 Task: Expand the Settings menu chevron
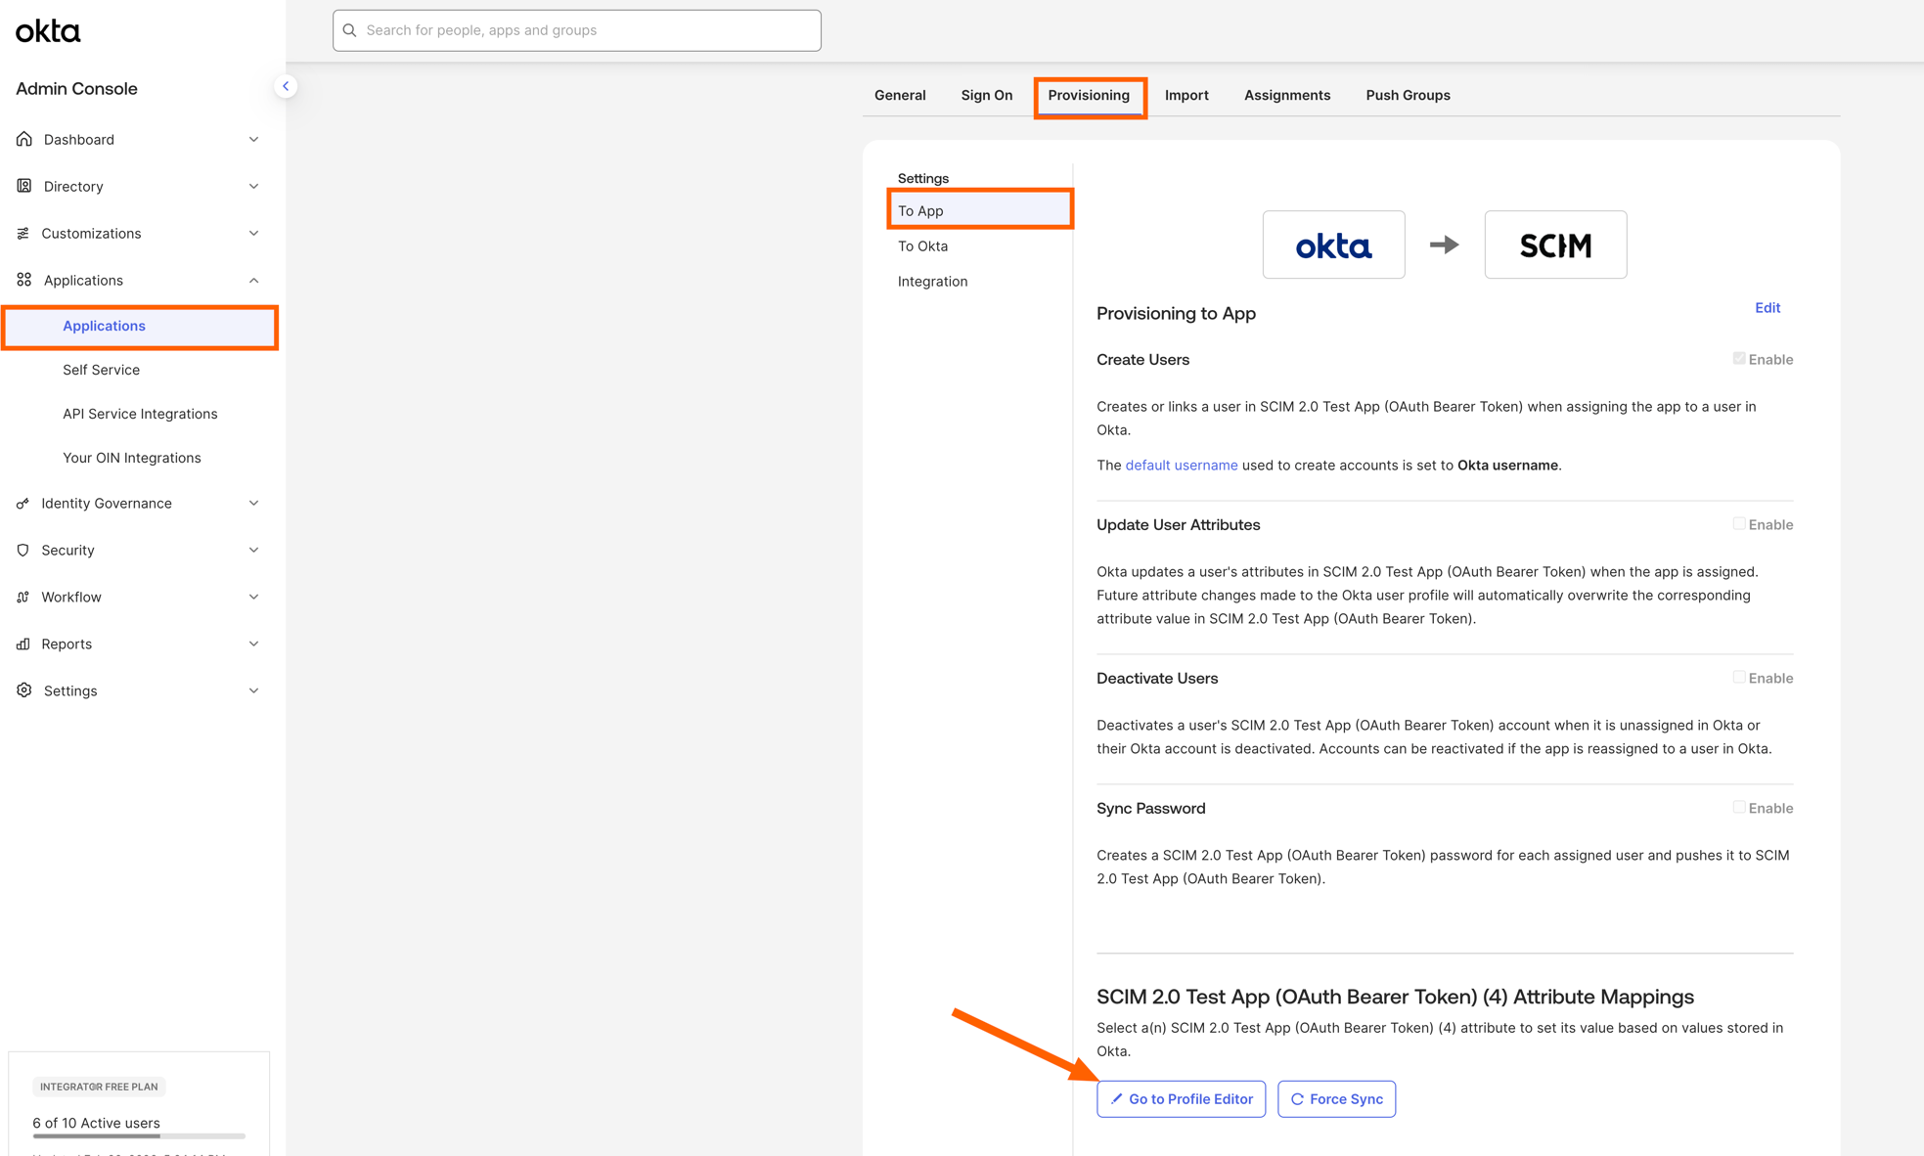pos(253,690)
